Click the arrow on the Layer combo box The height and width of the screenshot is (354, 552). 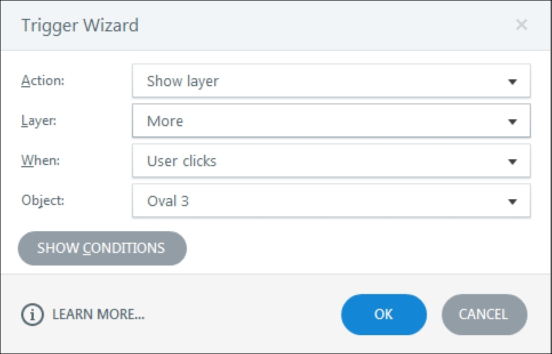pyautogui.click(x=512, y=122)
